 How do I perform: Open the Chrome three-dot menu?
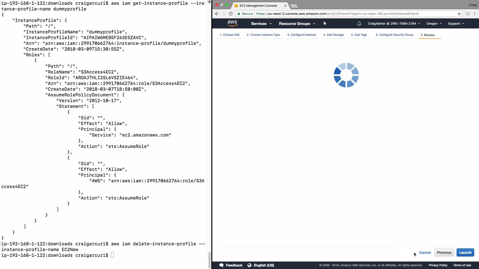pos(475,14)
